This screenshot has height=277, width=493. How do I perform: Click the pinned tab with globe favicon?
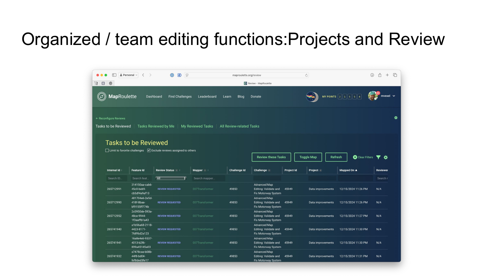pyautogui.click(x=110, y=83)
